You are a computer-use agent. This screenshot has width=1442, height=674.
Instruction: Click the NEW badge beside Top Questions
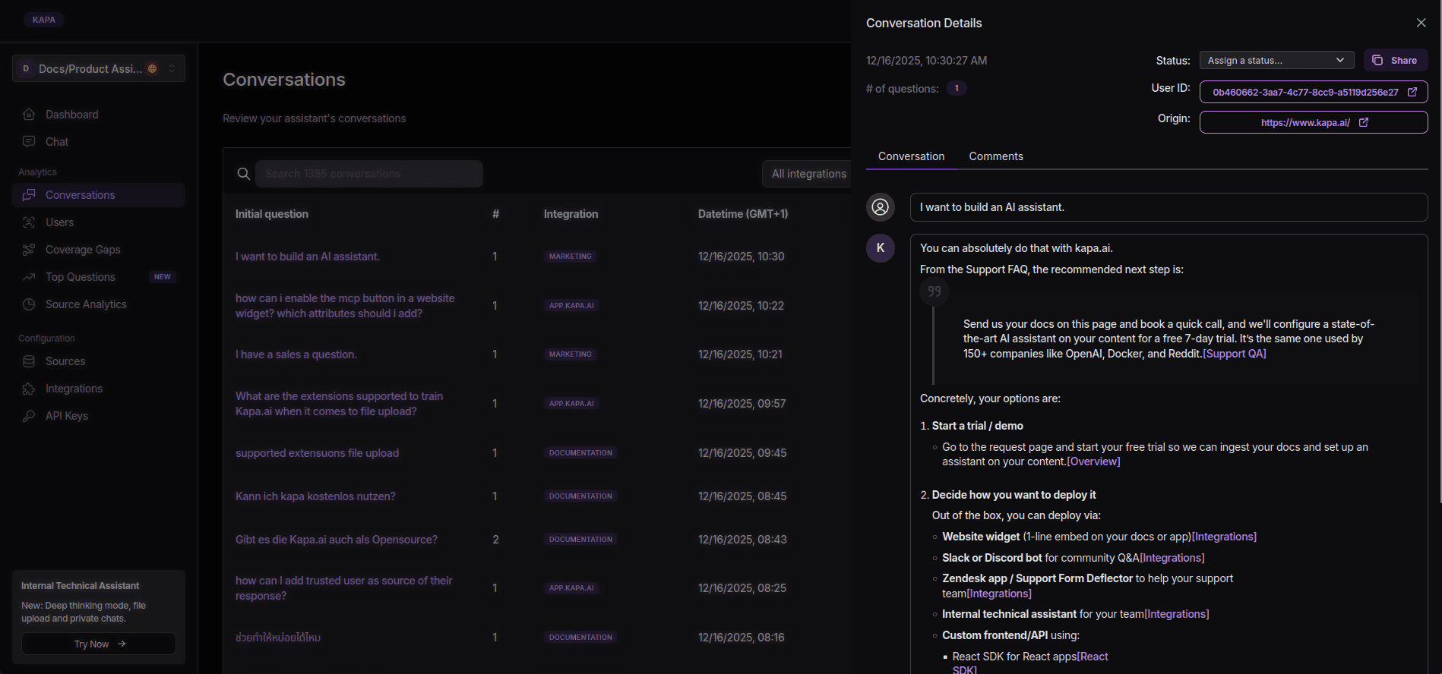163,277
